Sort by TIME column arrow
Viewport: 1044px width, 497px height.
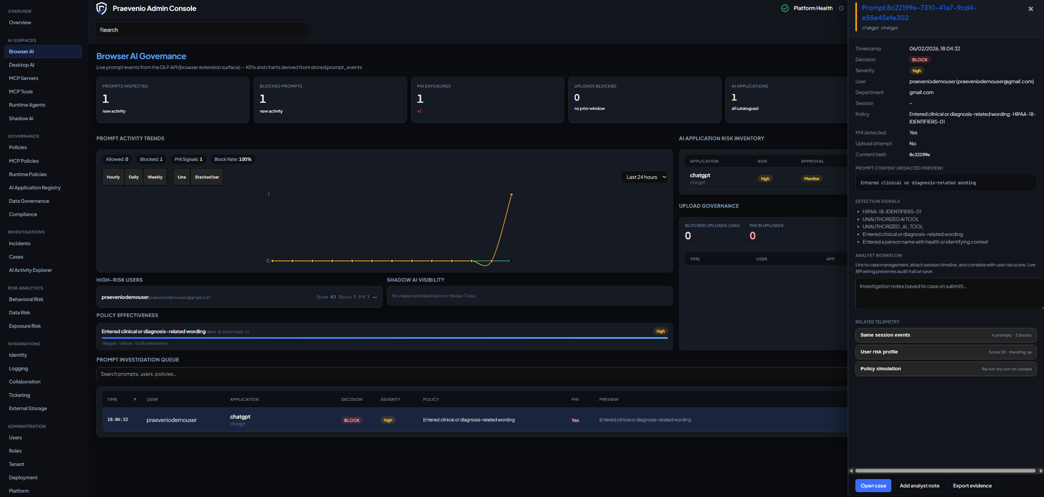point(135,400)
